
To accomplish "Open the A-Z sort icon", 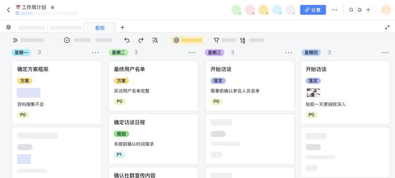I will [243, 40].
